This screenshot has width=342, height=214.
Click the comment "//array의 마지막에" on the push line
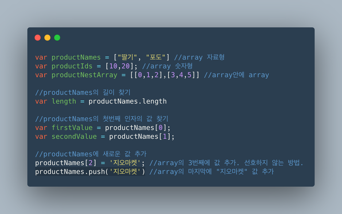[x=180, y=171]
